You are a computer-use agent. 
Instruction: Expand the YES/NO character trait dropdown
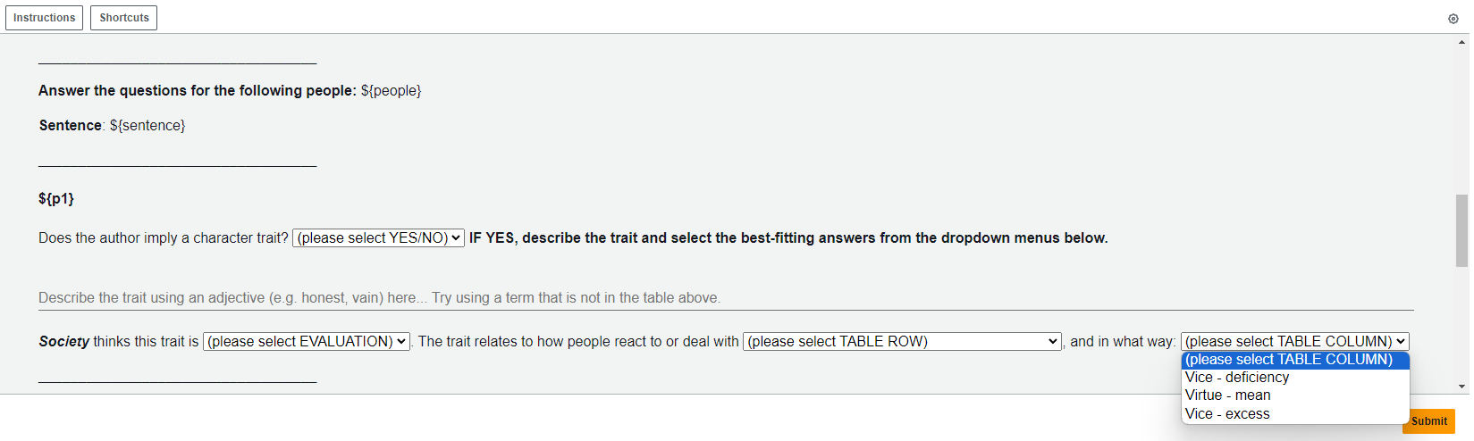[378, 238]
